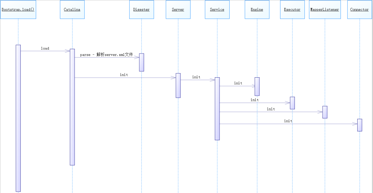373x193 pixels.
Task: Select the init label from Server to Service
Action: tap(196, 77)
